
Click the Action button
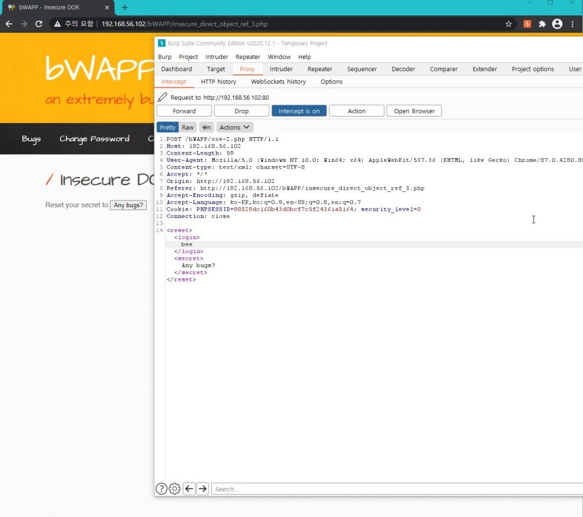tap(356, 111)
